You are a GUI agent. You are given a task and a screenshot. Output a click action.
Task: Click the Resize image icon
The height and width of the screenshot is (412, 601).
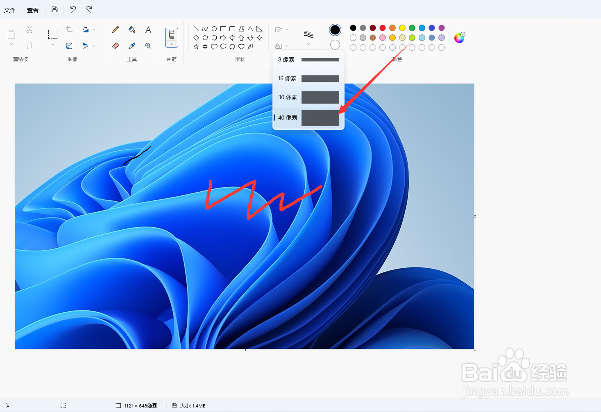click(69, 46)
